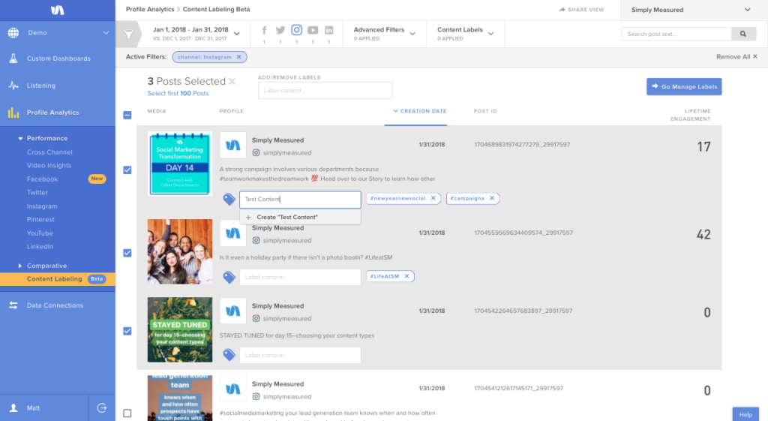Click the Add/Remove Labels input field
The width and height of the screenshot is (768, 421).
point(325,90)
